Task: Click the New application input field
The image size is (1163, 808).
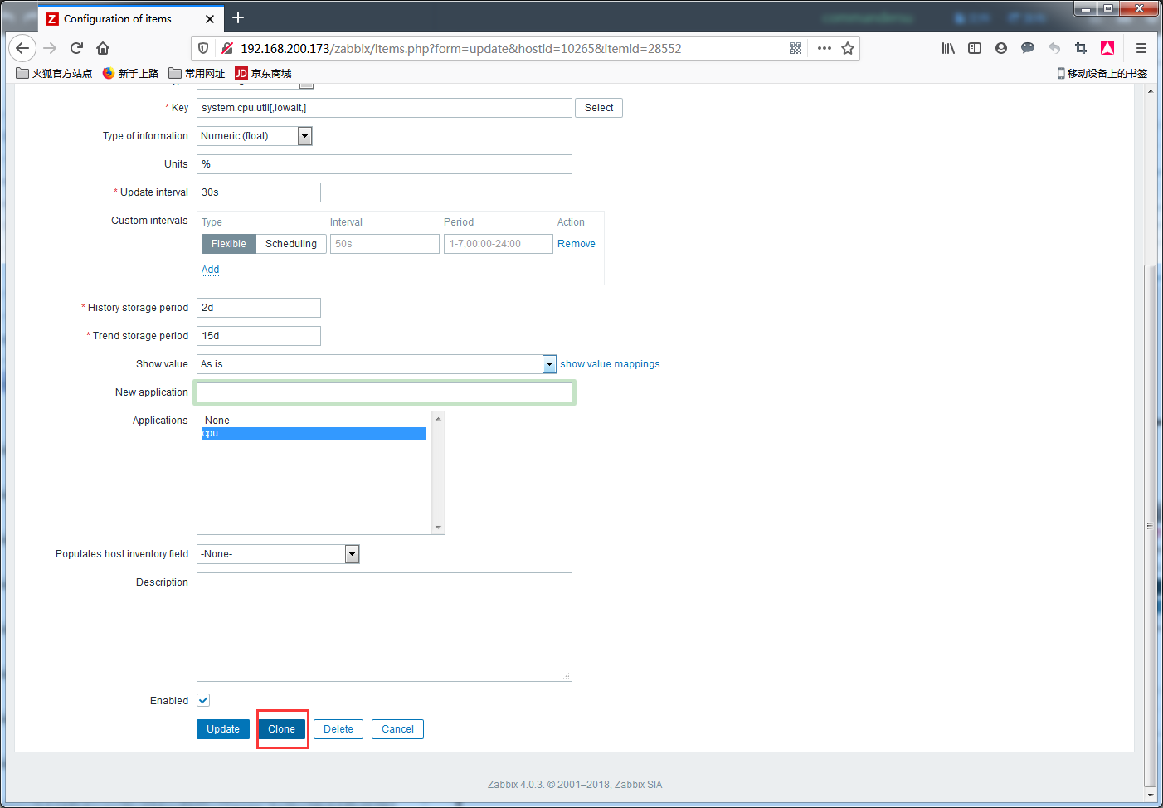Action: [x=384, y=392]
